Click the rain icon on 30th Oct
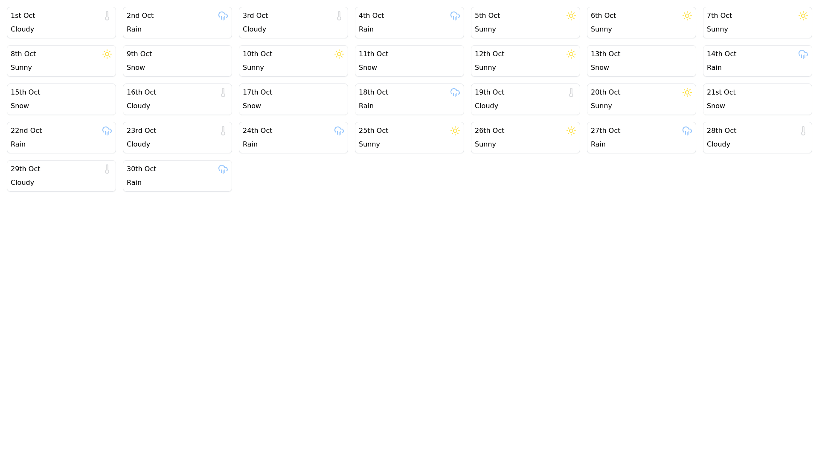Screen dimensions: 819x460 [x=223, y=169]
